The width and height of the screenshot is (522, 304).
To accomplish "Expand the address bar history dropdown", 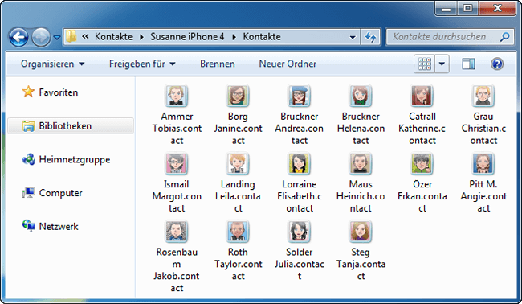I will coord(353,37).
